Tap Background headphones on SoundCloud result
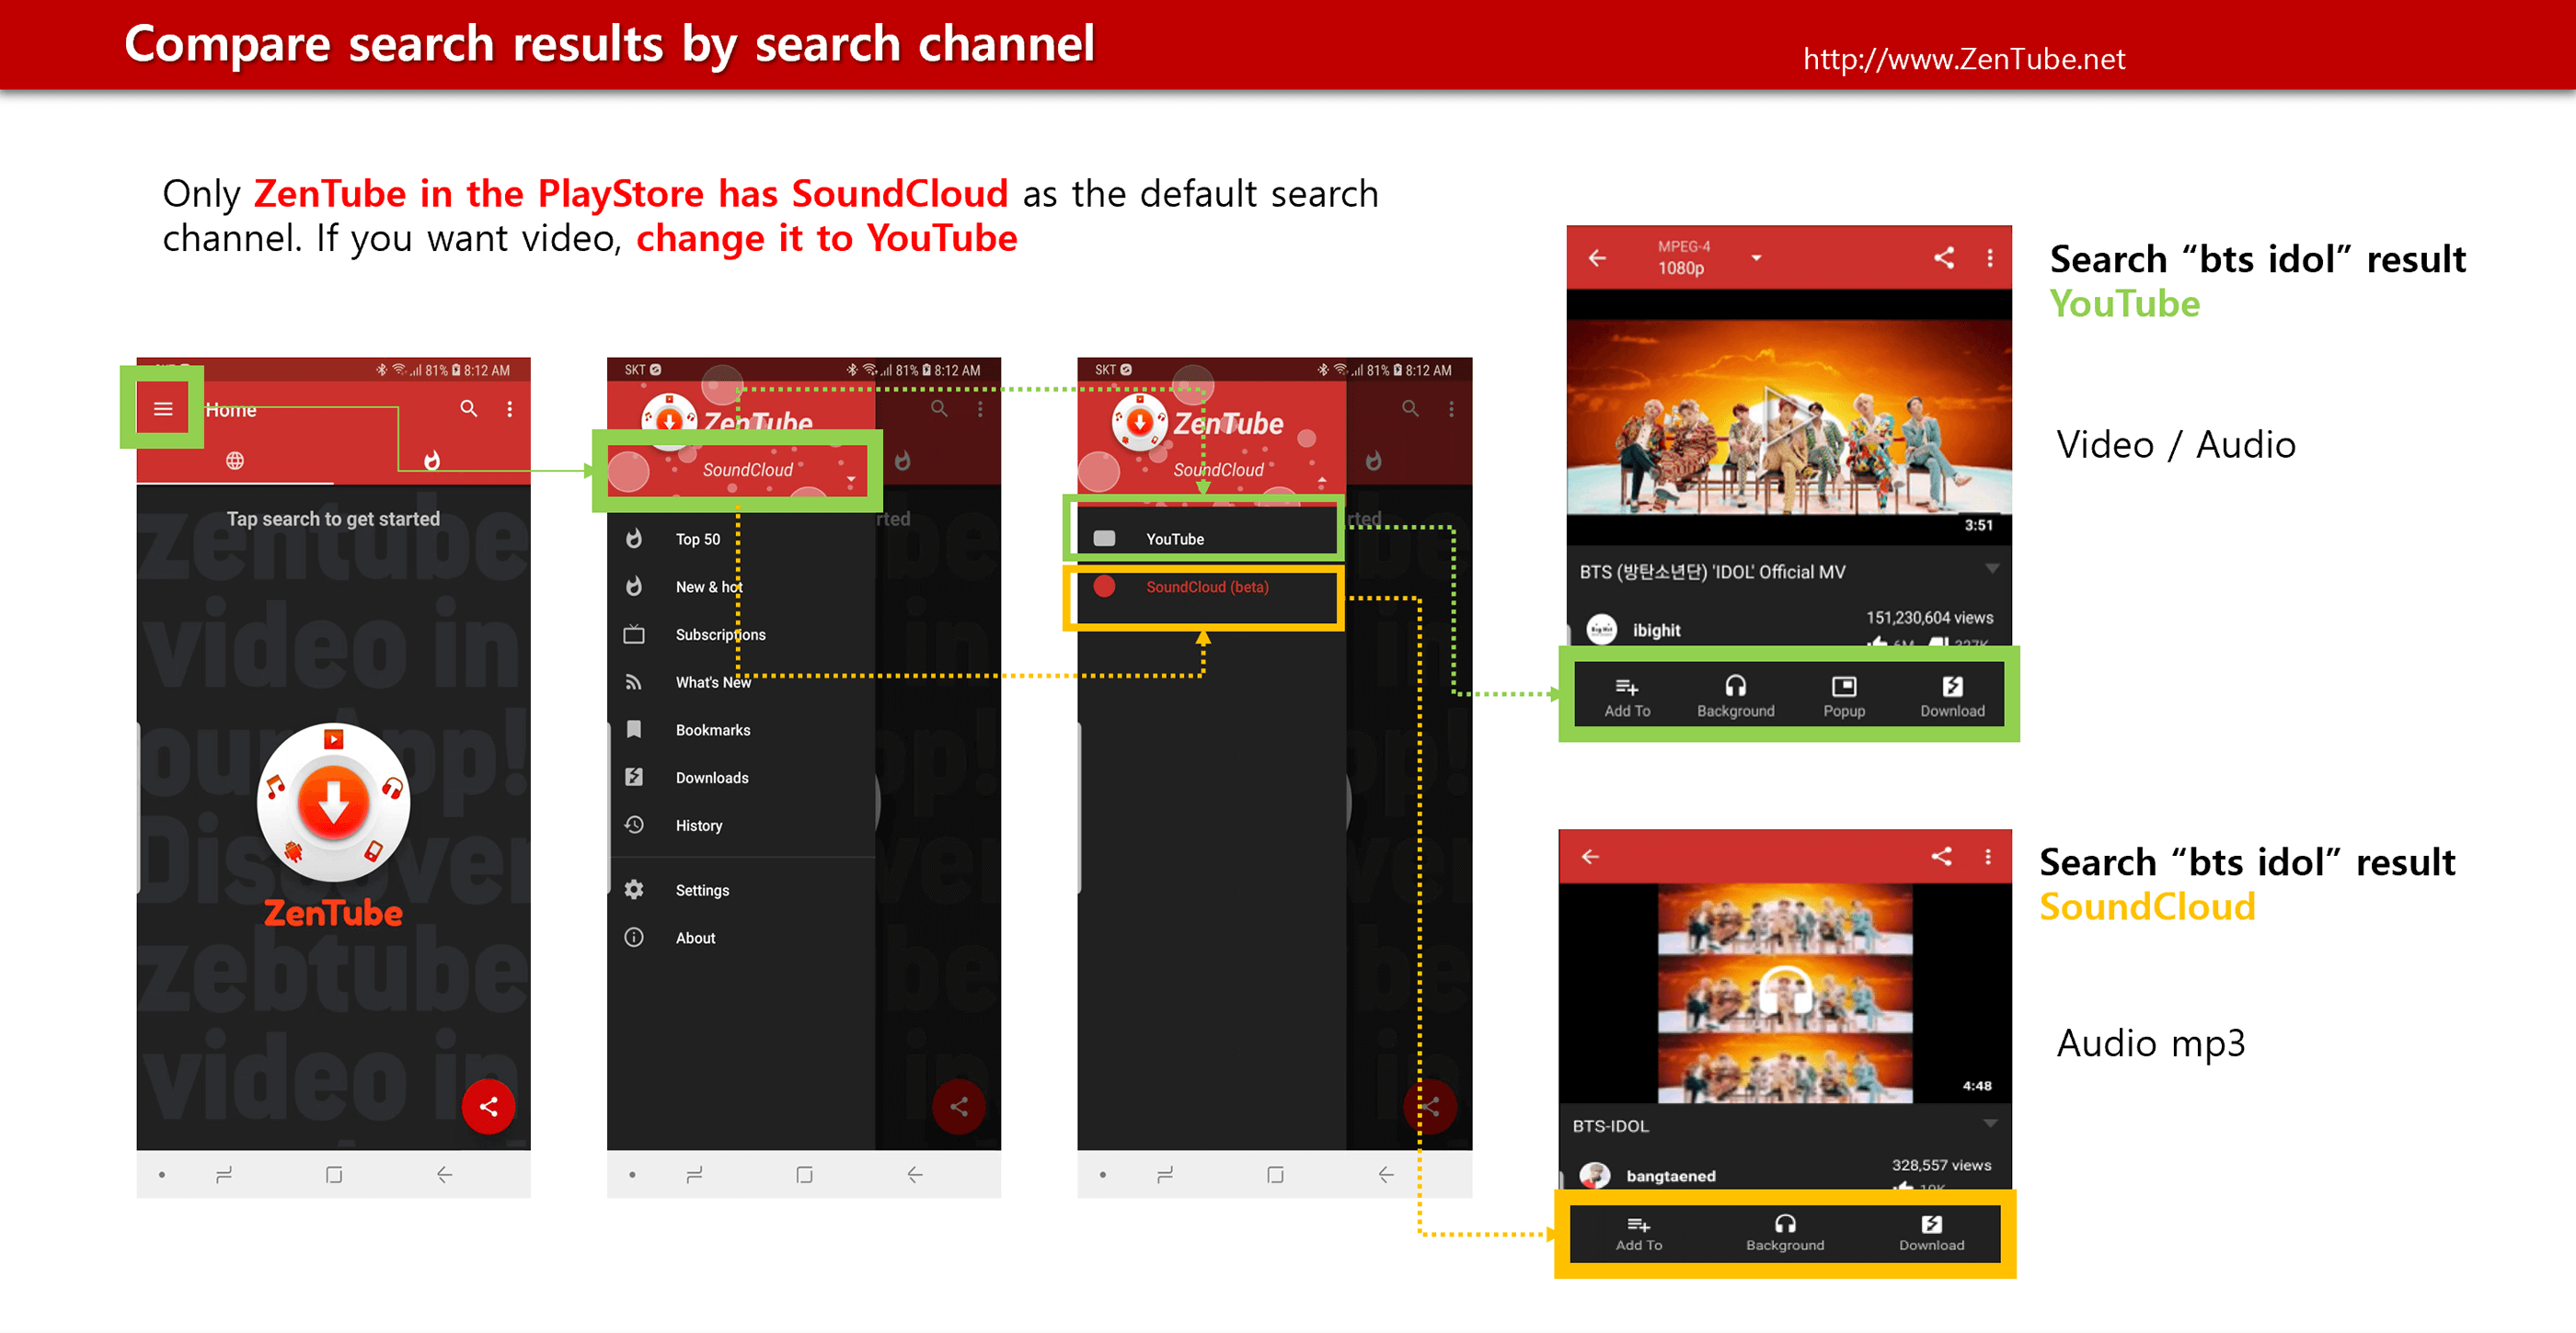Viewport: 2576px width, 1333px height. pyautogui.click(x=1784, y=1231)
